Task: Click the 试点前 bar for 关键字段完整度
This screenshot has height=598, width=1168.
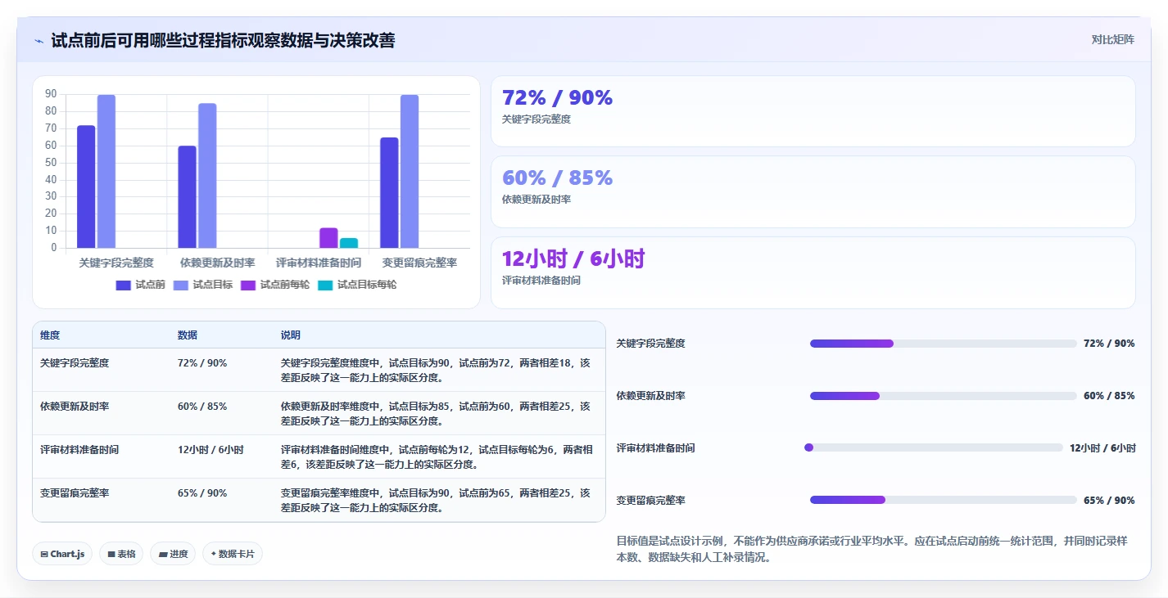Action: pos(86,187)
